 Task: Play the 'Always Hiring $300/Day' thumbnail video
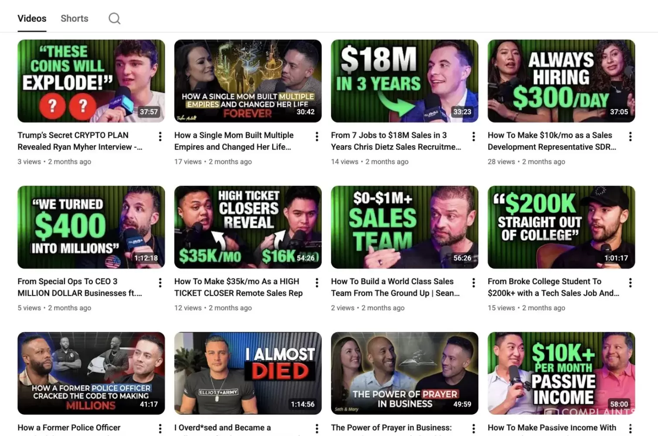click(561, 81)
